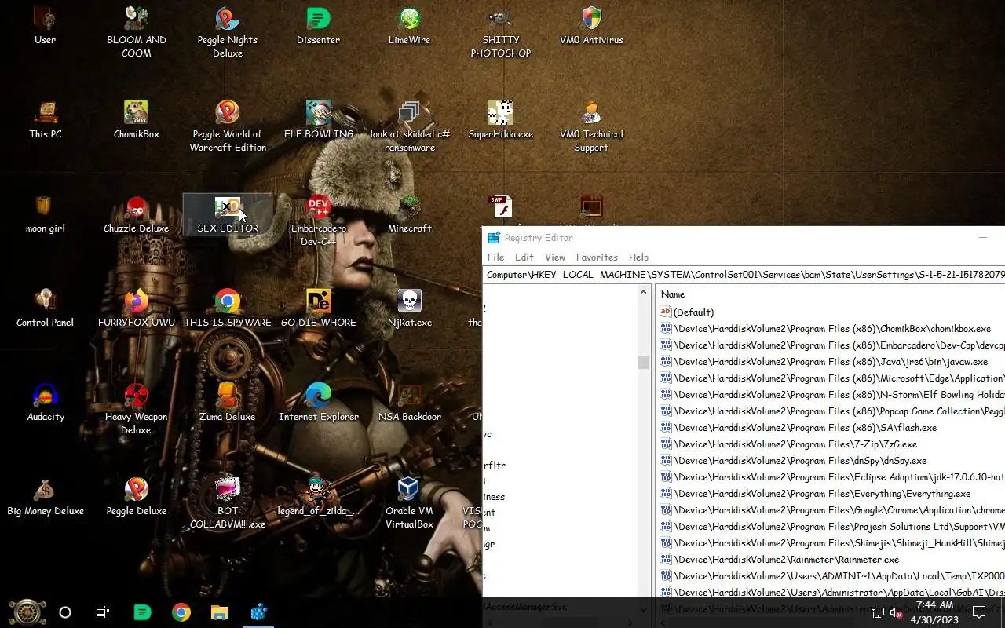Screen dimensions: 1005x628
Task: Open the ELF BOWLING shortcut
Action: click(x=318, y=120)
